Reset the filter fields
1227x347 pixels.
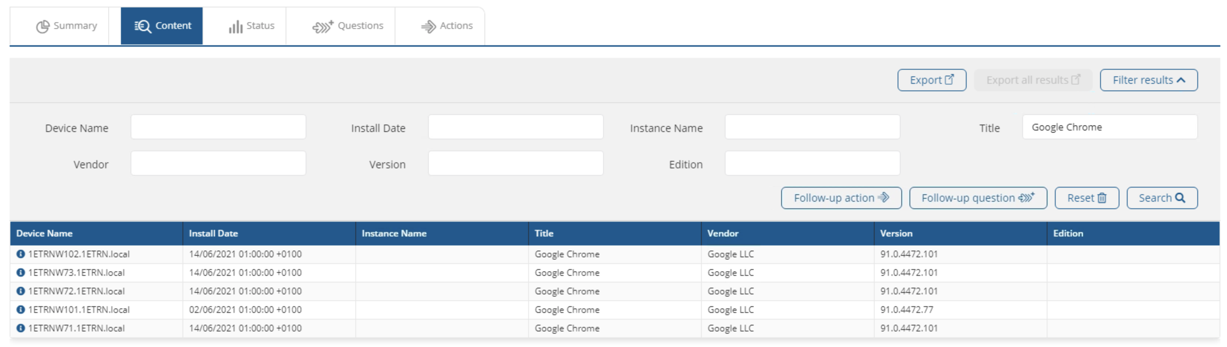[1086, 198]
